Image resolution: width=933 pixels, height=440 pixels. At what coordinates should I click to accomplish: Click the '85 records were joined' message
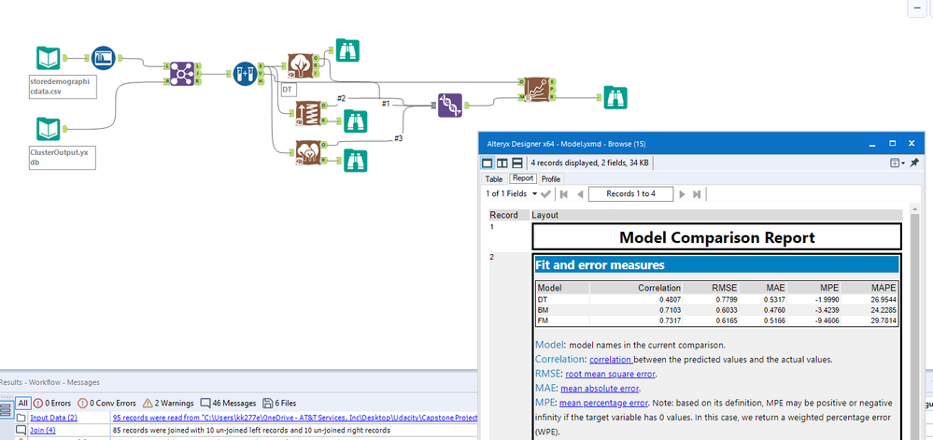pyautogui.click(x=251, y=430)
